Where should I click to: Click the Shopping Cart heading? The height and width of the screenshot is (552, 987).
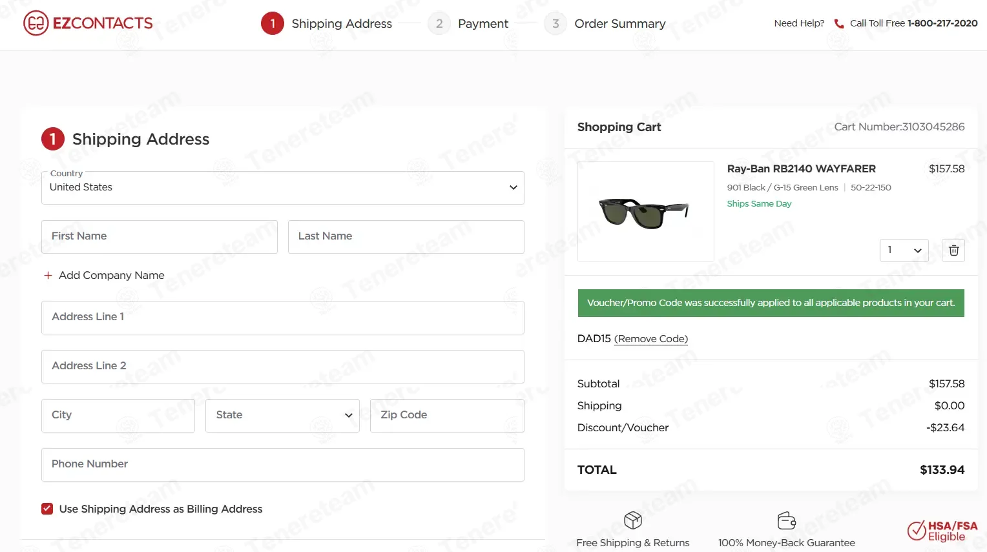click(619, 127)
